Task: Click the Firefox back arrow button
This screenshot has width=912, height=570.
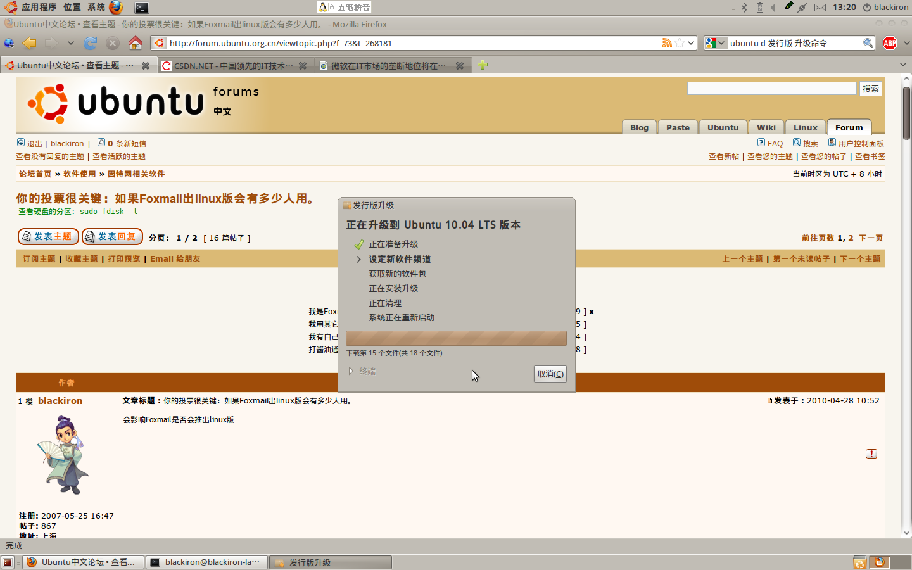Action: click(x=30, y=43)
